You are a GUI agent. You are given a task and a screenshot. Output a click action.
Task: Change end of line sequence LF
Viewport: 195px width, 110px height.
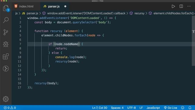click(x=141, y=108)
